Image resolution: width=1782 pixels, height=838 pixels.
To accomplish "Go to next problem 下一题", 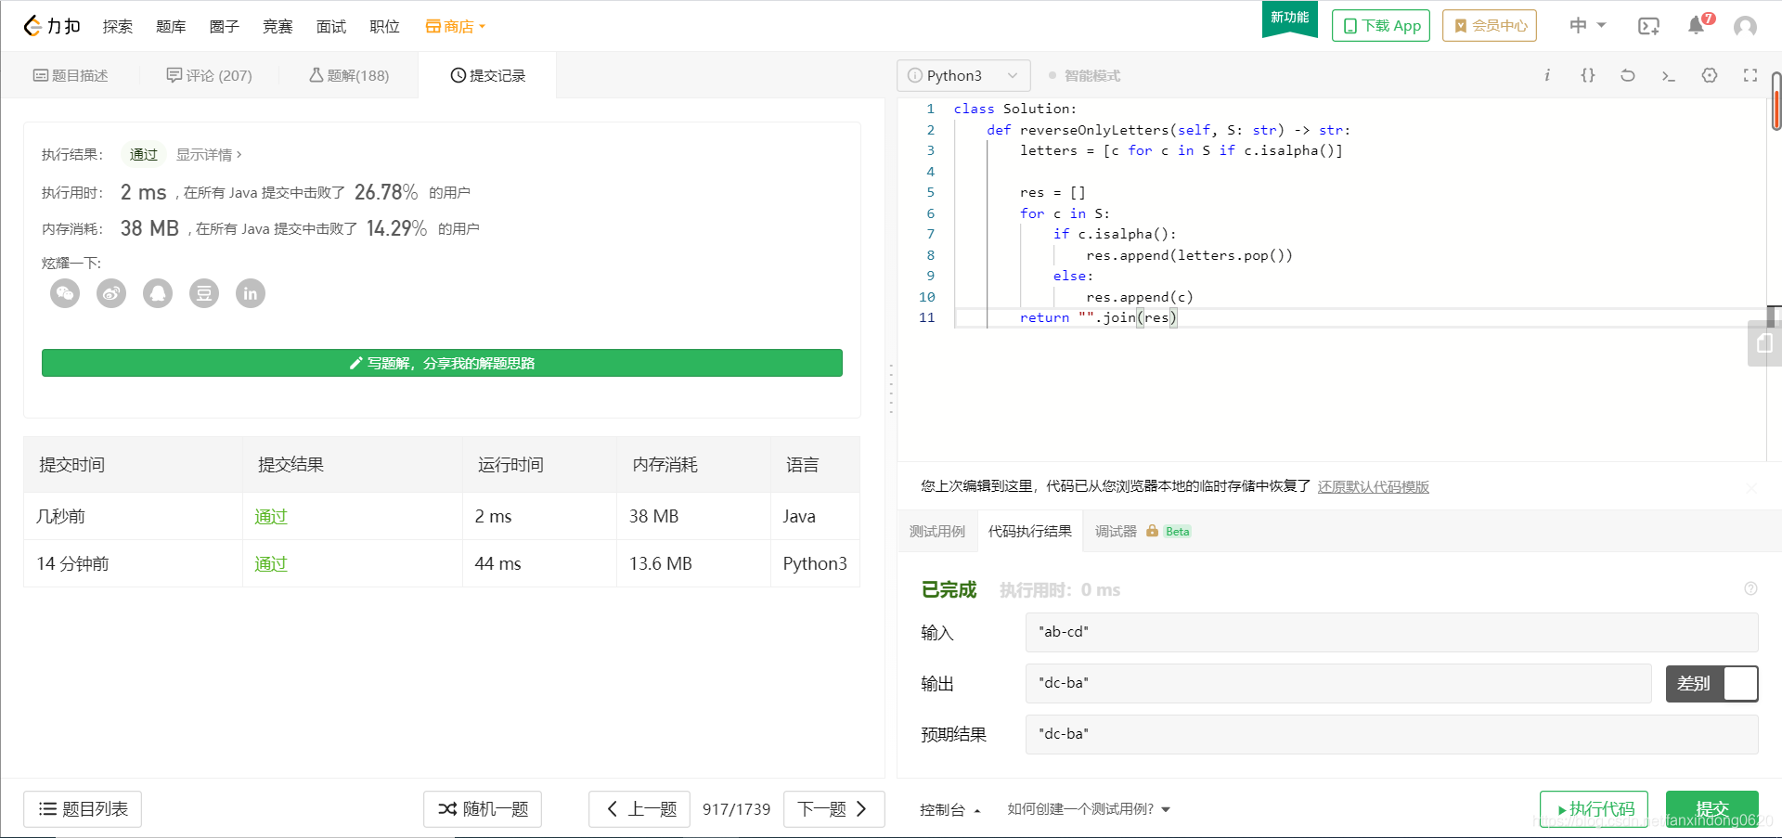I will click(834, 809).
